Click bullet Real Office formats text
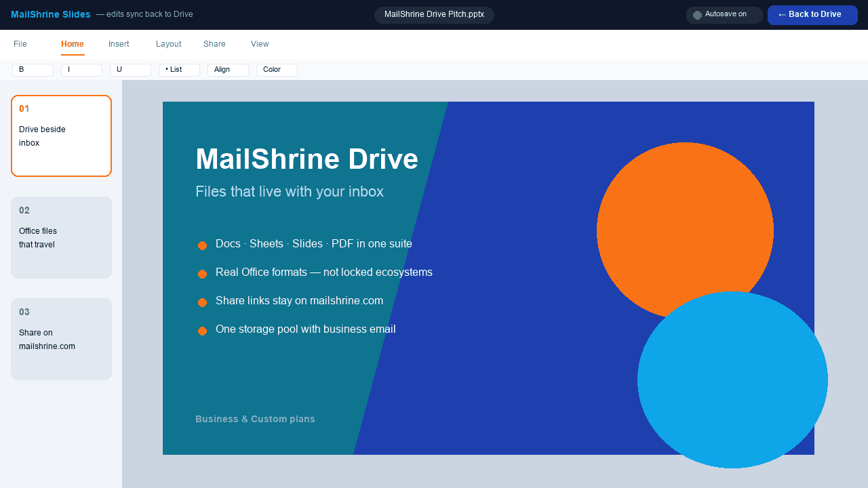Screen dimensions: 868x488 [x=324, y=272]
